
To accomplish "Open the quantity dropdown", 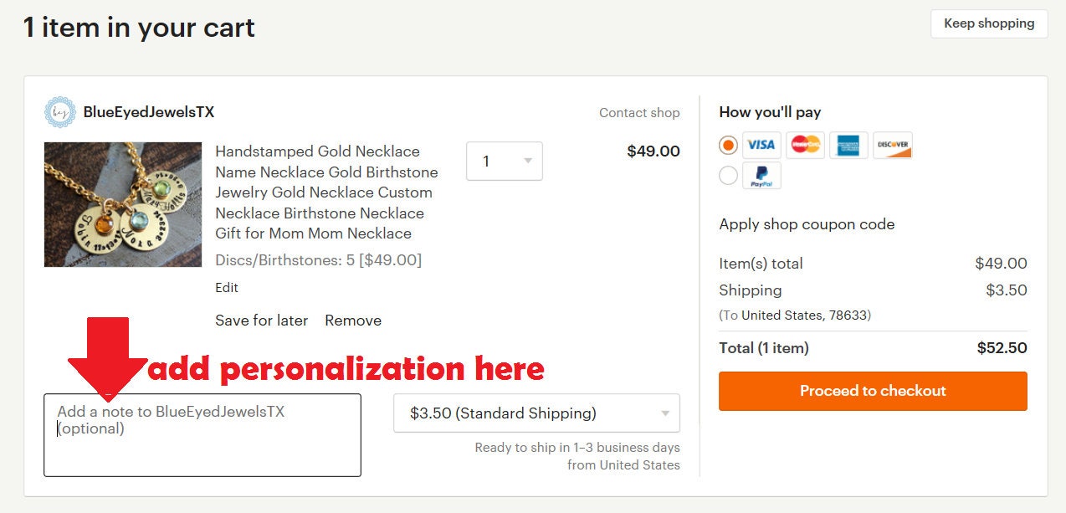I will 504,162.
